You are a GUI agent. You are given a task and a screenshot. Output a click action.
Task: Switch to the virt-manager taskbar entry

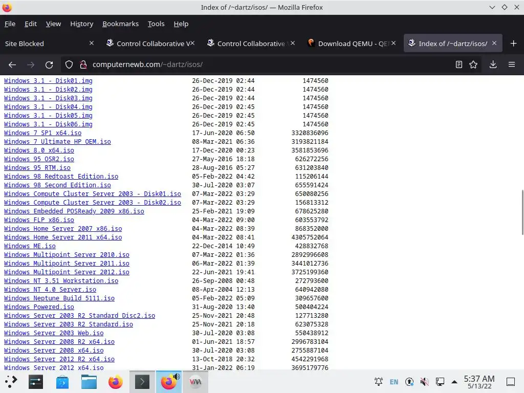tap(195, 382)
